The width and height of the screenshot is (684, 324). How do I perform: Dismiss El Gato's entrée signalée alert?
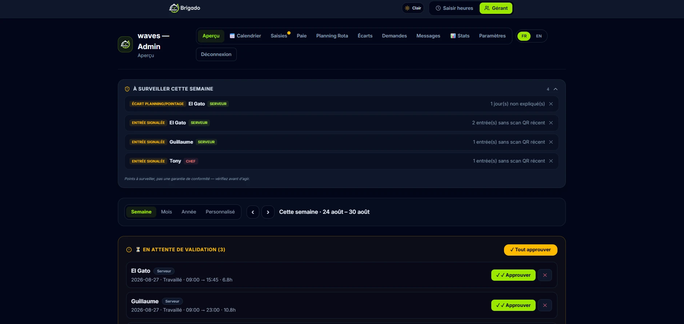(551, 123)
